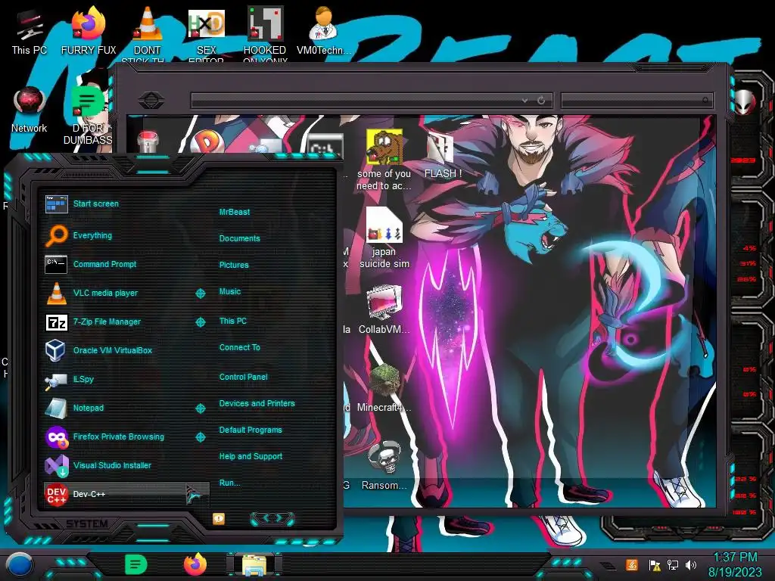Open Connect To menu entry
The image size is (775, 581).
click(240, 347)
